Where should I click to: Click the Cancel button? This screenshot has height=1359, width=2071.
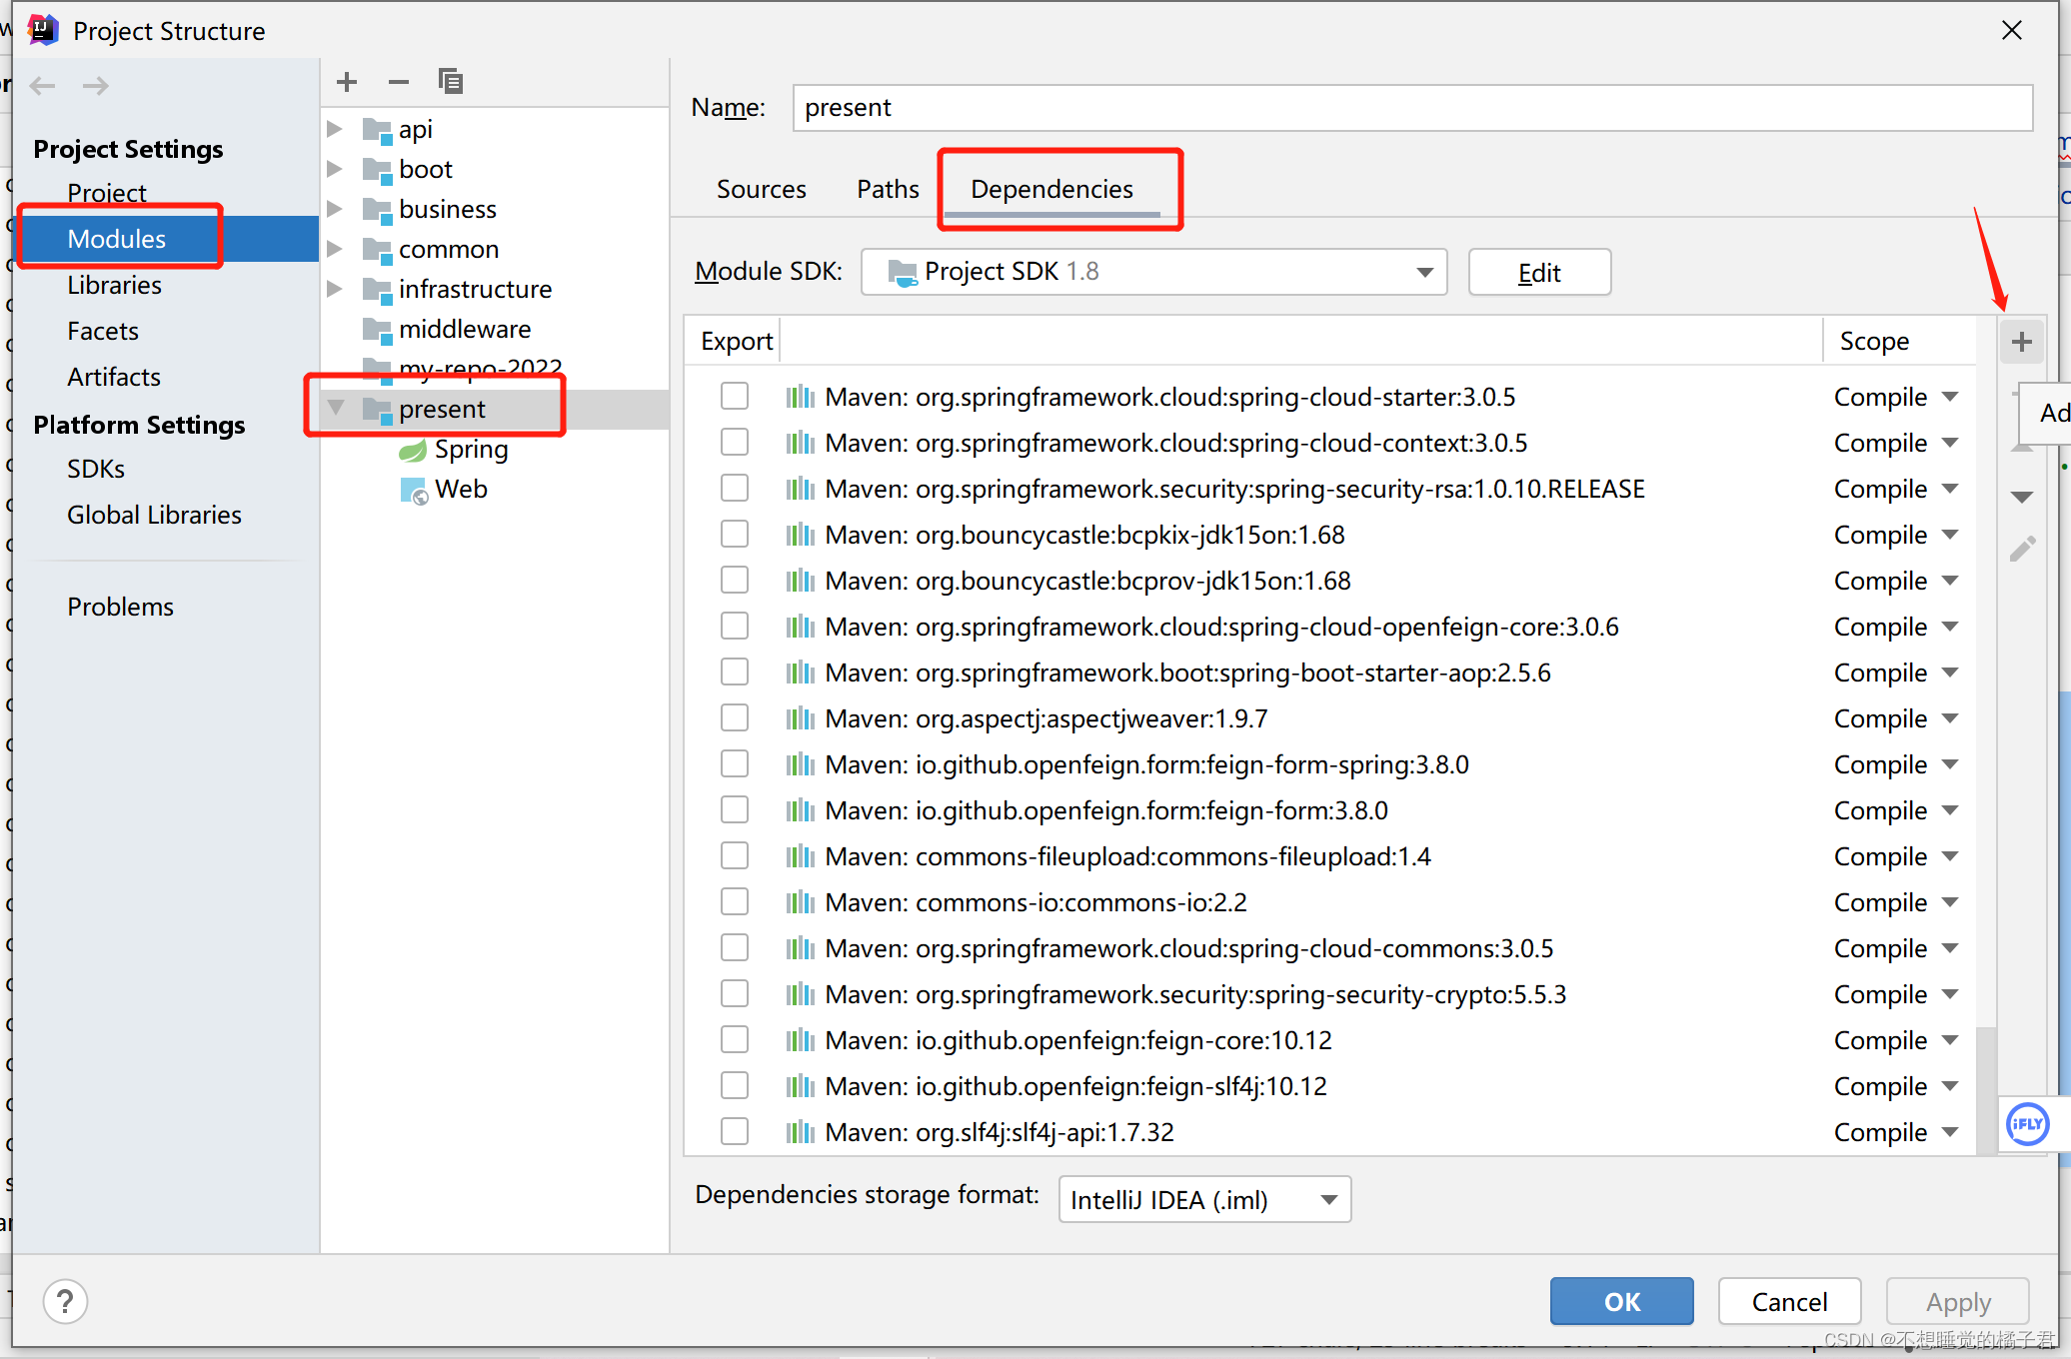[1789, 1301]
